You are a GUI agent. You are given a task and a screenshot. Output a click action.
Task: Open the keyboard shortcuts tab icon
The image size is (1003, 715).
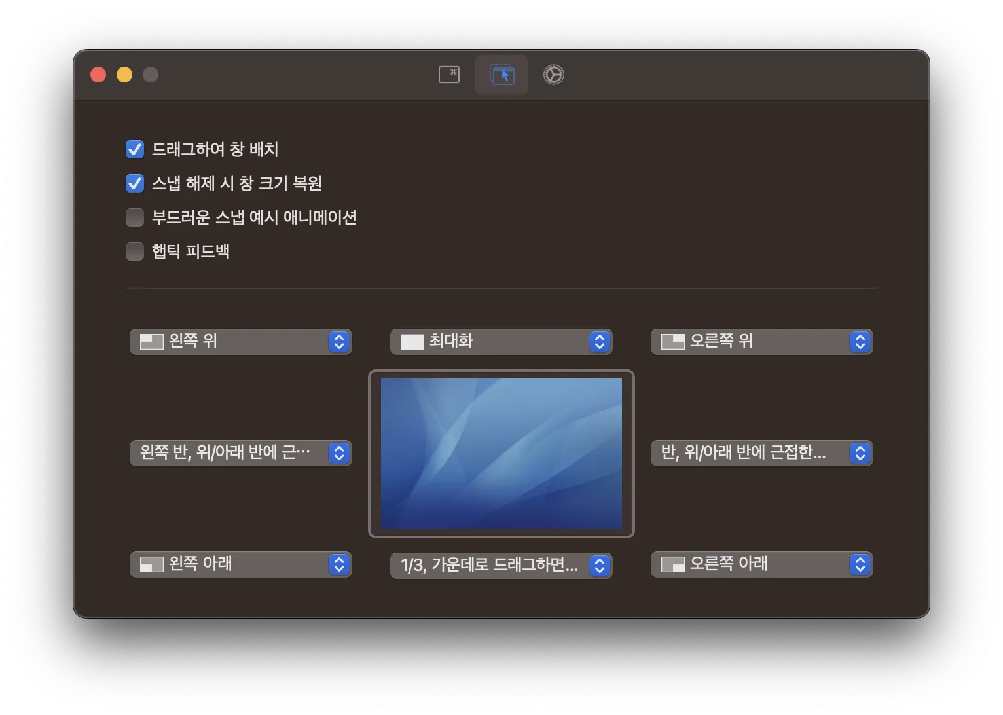point(449,75)
